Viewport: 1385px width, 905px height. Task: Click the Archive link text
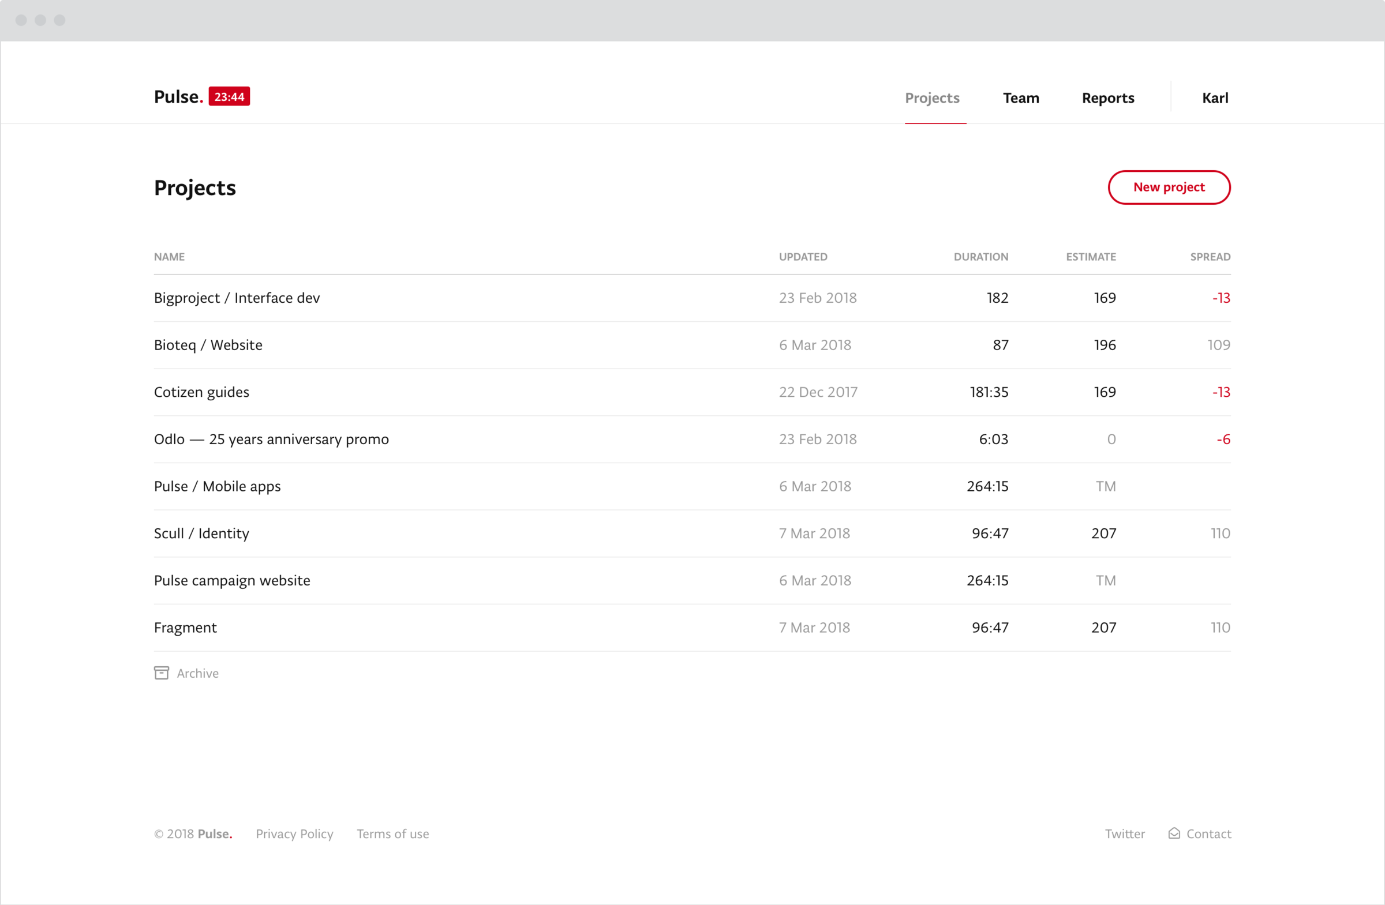198,673
